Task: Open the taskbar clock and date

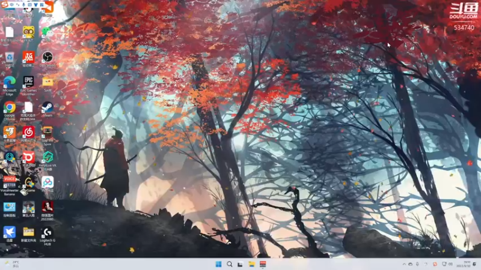Action: pos(463,264)
